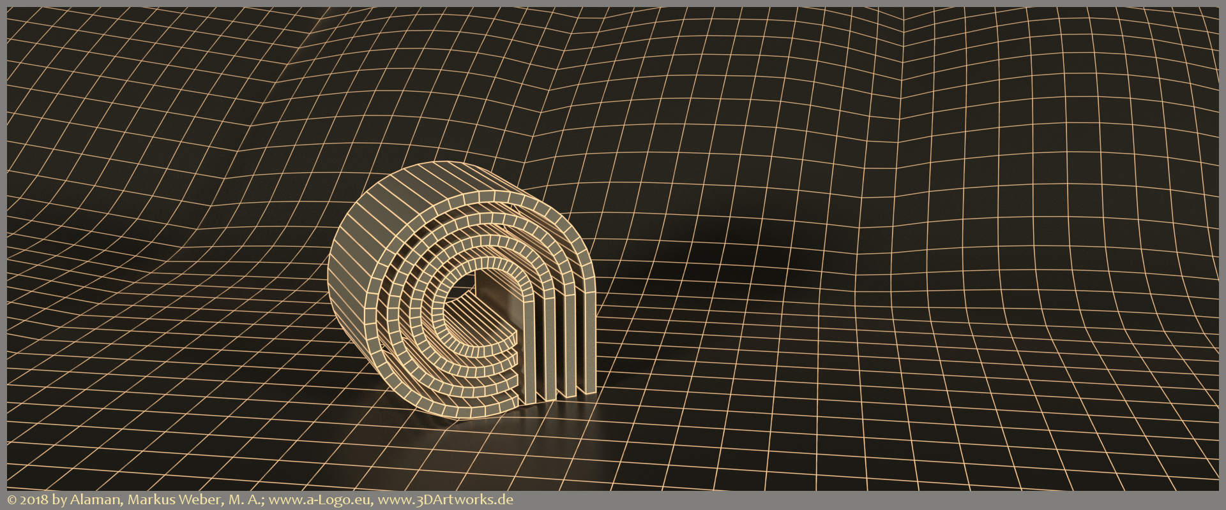Click the dark grid valley left of logo

pyautogui.click(x=160, y=255)
